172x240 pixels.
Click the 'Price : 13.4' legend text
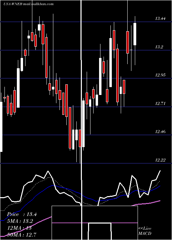22,214
